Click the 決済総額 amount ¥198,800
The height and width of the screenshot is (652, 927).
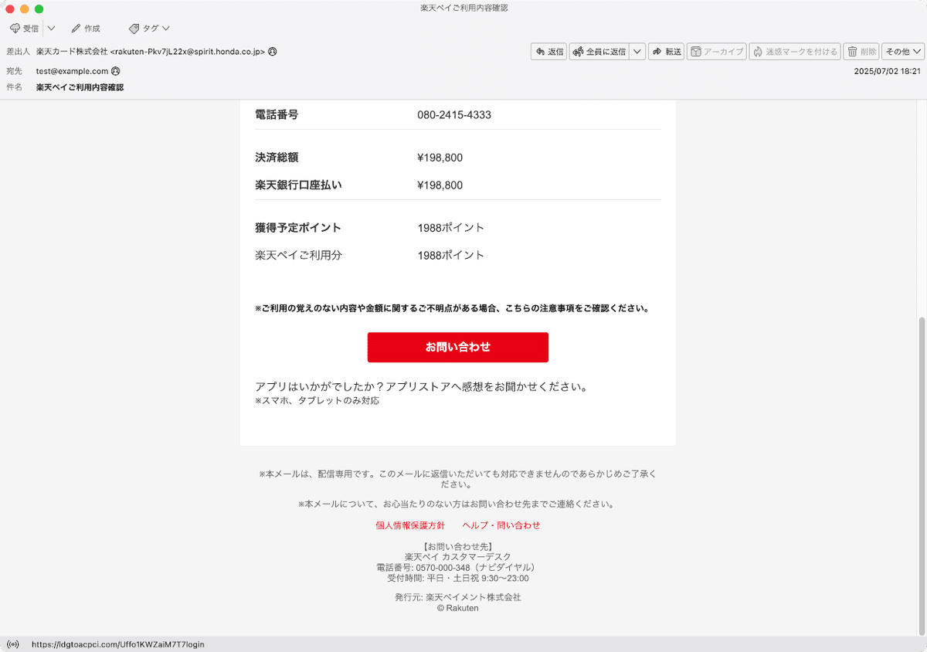pos(440,158)
